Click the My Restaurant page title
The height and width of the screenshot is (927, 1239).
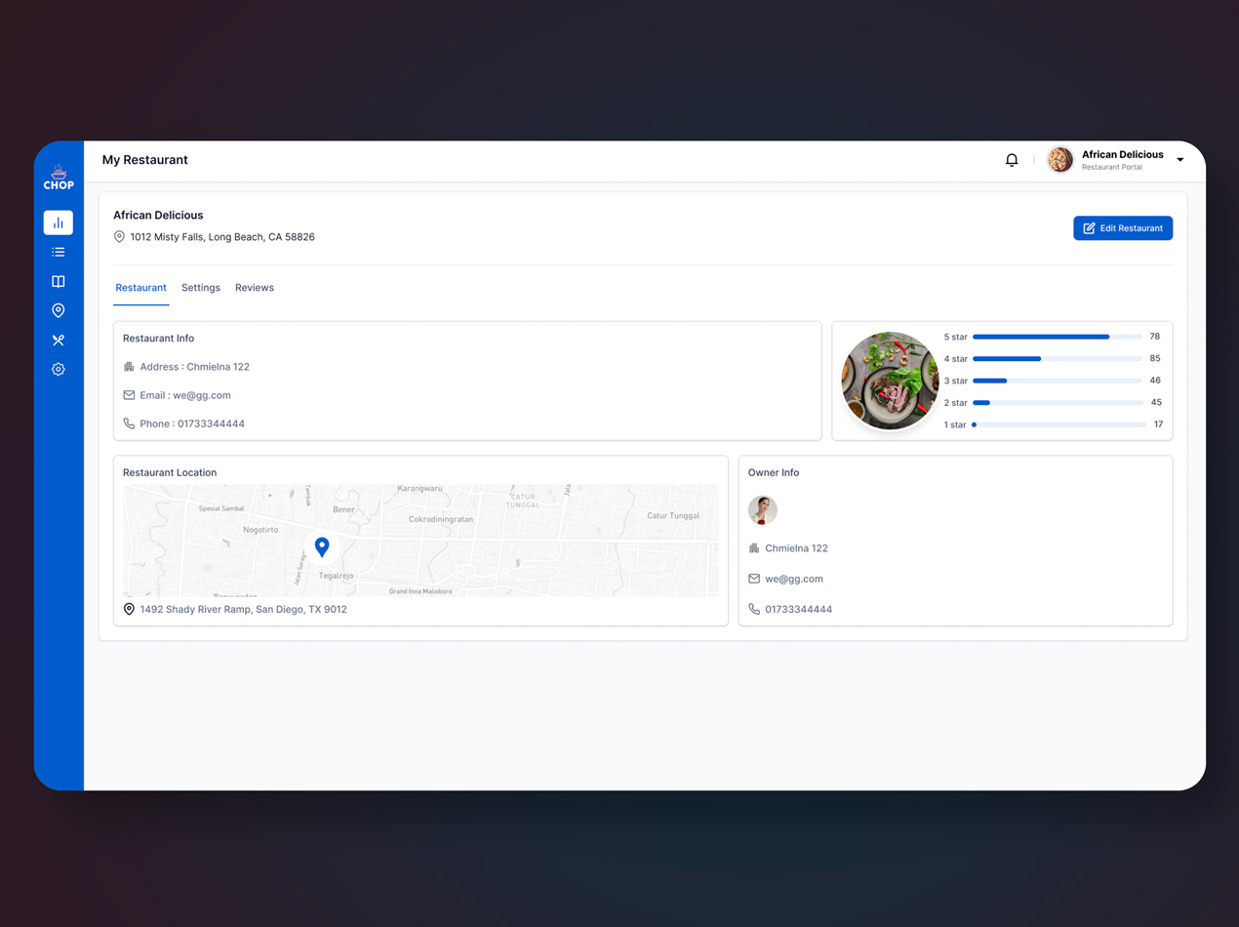point(145,160)
